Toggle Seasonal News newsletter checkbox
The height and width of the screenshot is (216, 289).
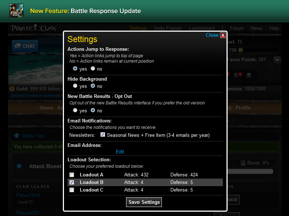coord(103,135)
